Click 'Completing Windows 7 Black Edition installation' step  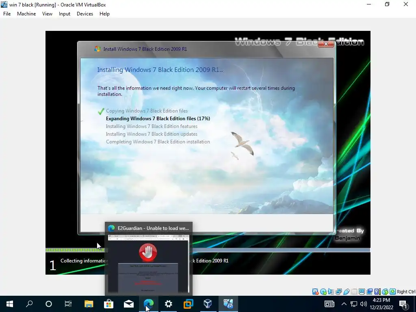pyautogui.click(x=158, y=142)
